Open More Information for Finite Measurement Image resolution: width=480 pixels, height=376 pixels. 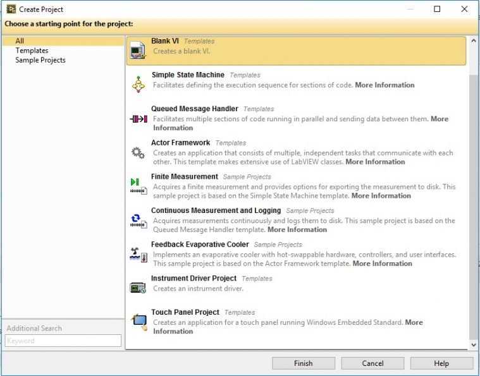(381, 196)
